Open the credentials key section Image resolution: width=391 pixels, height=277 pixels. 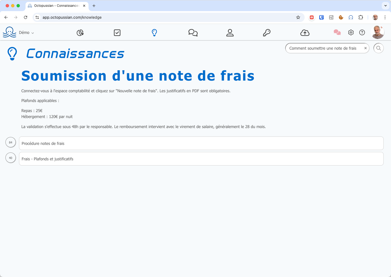[x=267, y=32]
